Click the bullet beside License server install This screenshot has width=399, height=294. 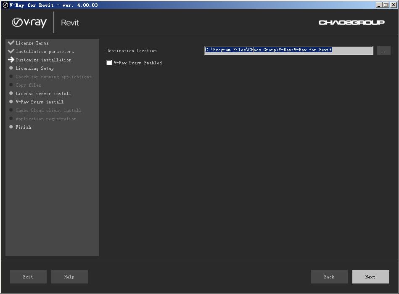(x=11, y=93)
